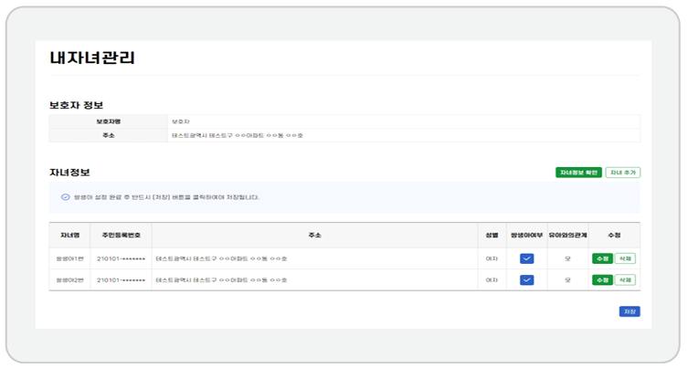688x368 pixels.
Task: Toggle twin checkbox for 쌍생아2번
Action: pyautogui.click(x=526, y=279)
